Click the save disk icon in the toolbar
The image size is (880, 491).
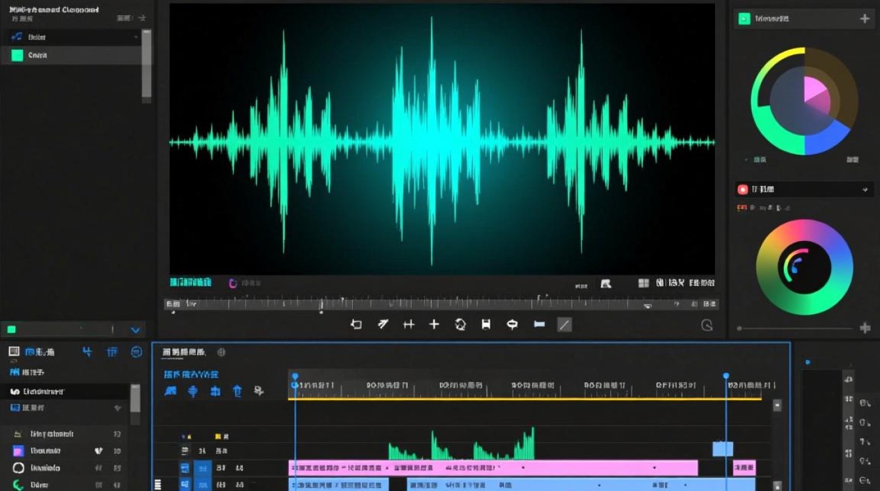(x=486, y=324)
